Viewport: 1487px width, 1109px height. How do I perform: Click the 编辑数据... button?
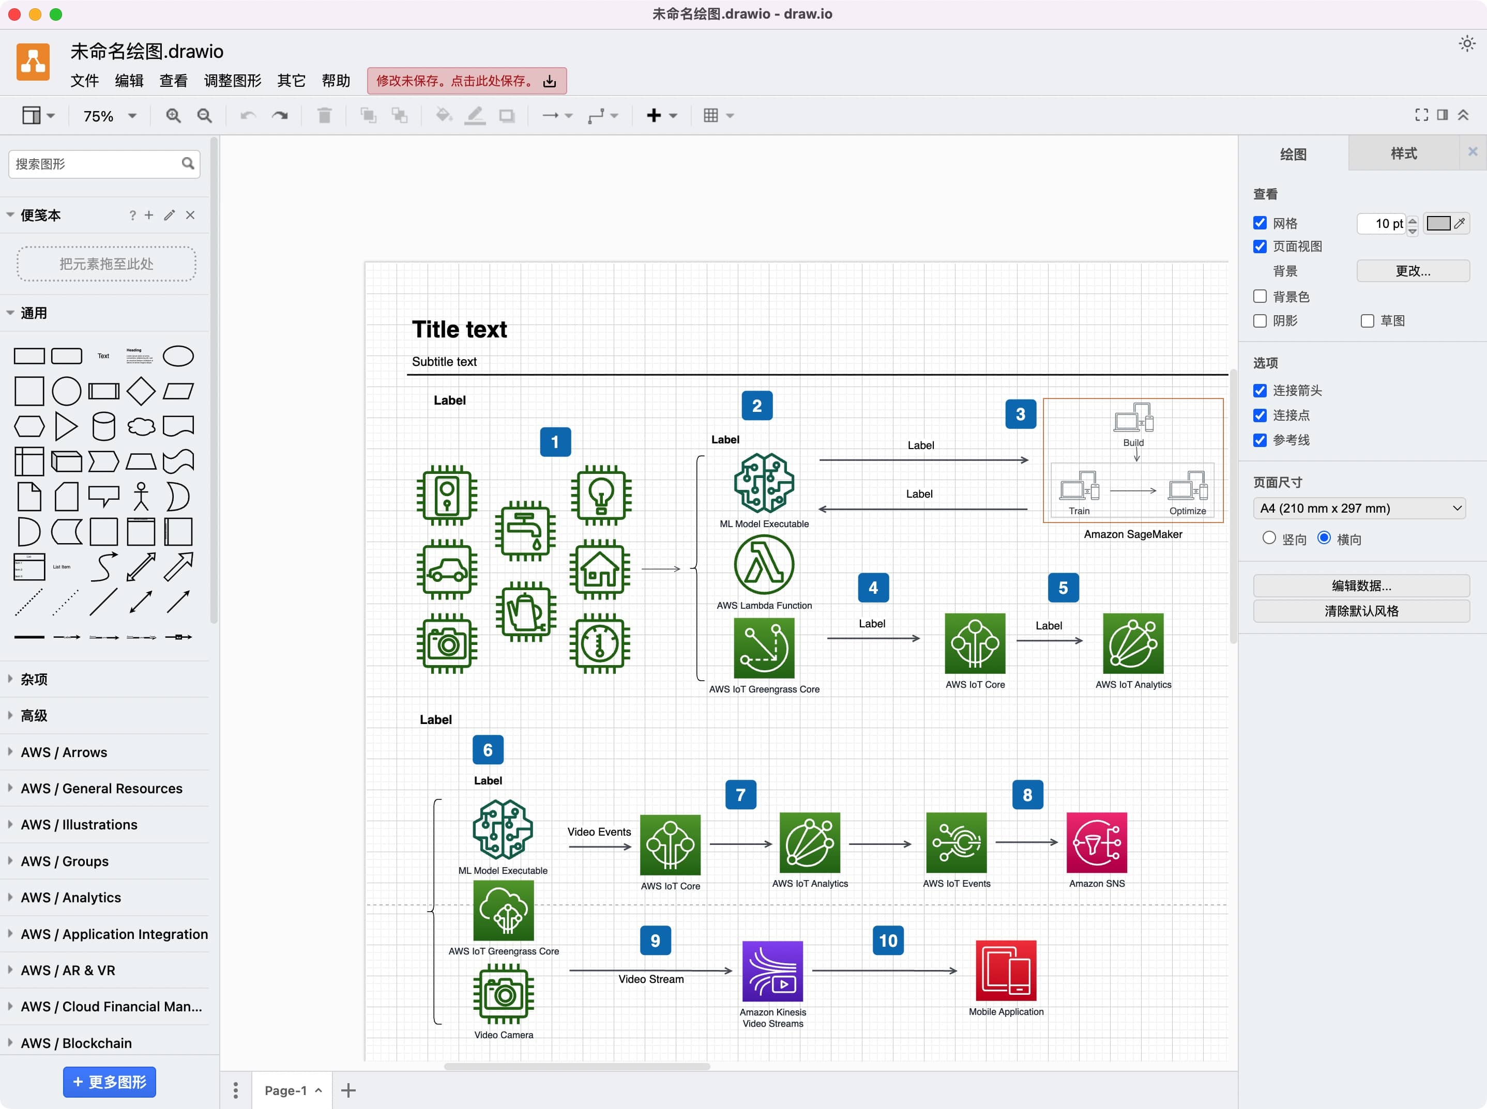1361,586
